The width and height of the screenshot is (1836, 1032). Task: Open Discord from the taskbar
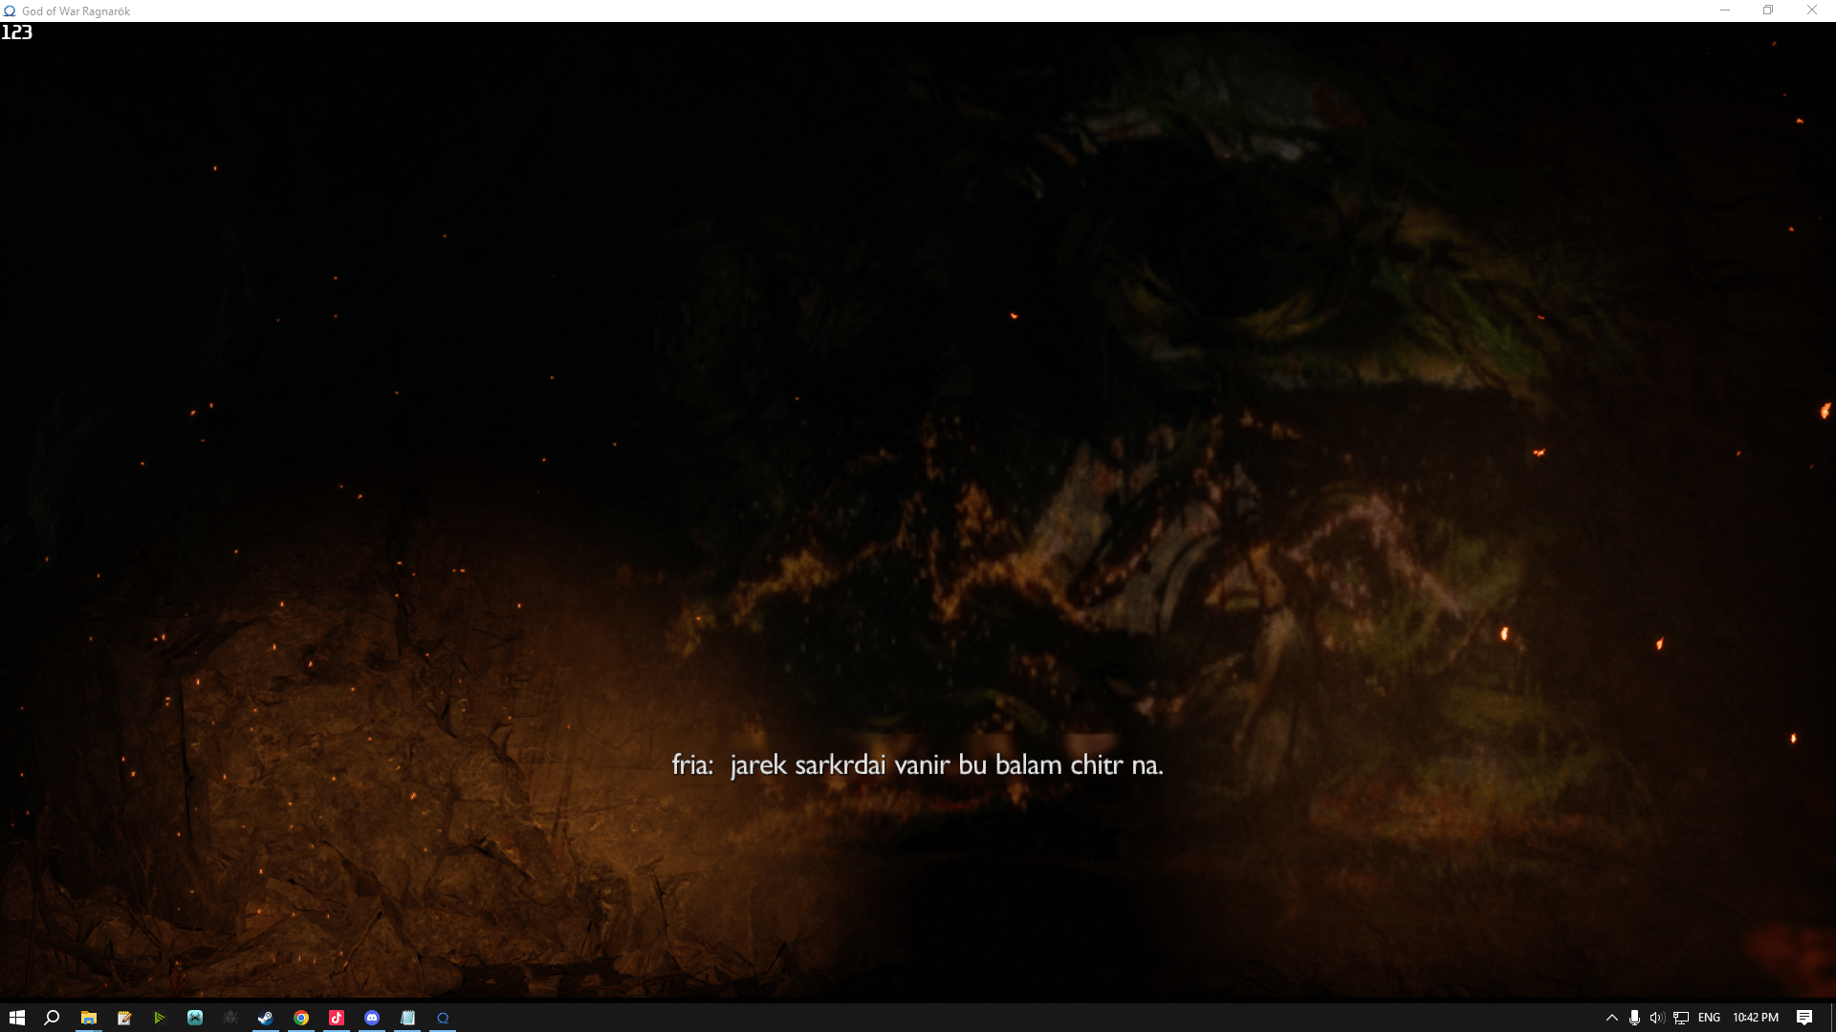click(371, 1018)
